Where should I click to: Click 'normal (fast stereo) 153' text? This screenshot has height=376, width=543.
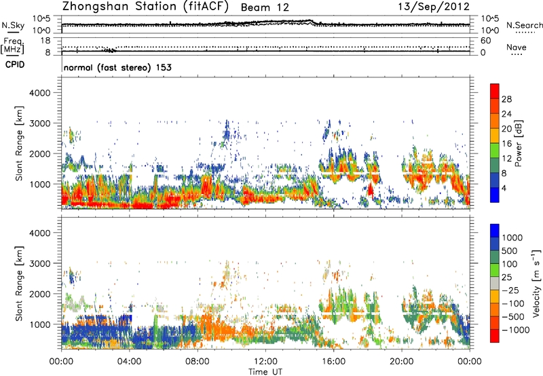117,67
